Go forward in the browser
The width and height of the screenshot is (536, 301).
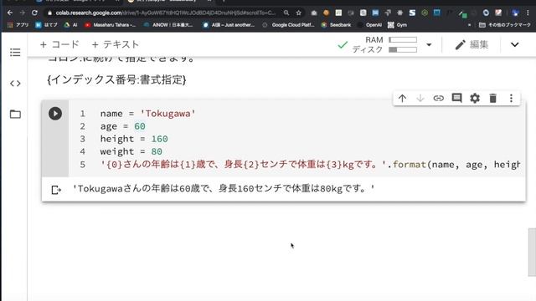coord(23,13)
